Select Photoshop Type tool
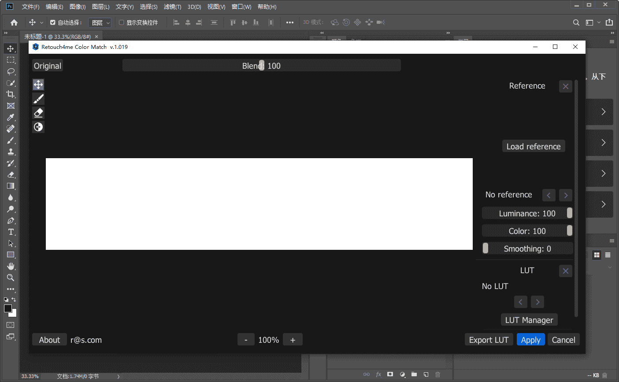Viewport: 619px width, 382px height. tap(11, 232)
